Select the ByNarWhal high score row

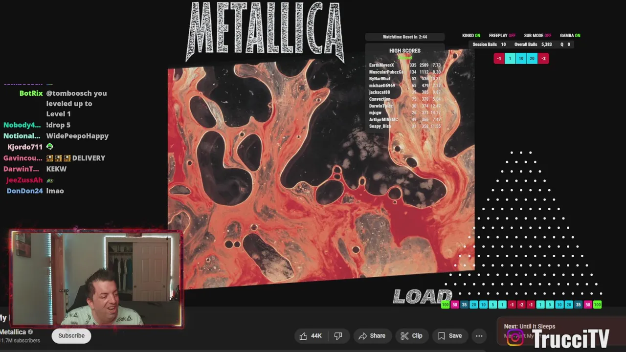coord(405,79)
